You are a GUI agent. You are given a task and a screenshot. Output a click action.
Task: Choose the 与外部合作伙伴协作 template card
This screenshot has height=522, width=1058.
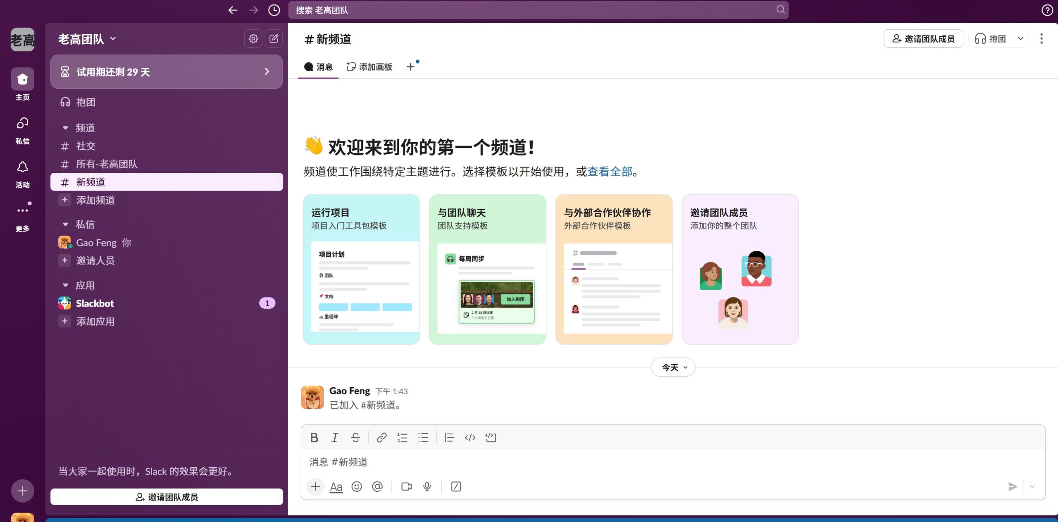[614, 269]
